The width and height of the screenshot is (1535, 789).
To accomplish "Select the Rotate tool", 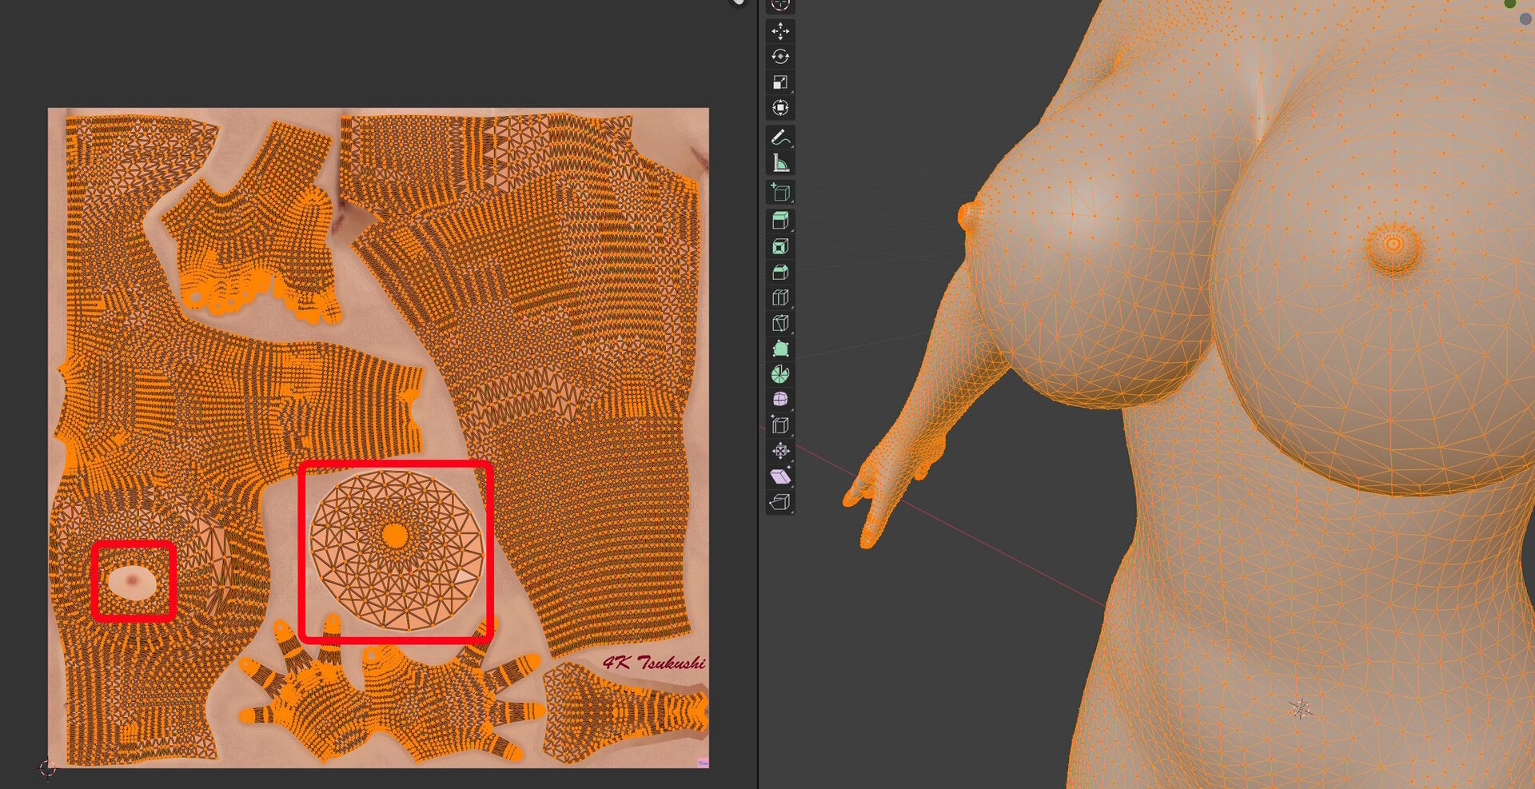I will [x=780, y=57].
